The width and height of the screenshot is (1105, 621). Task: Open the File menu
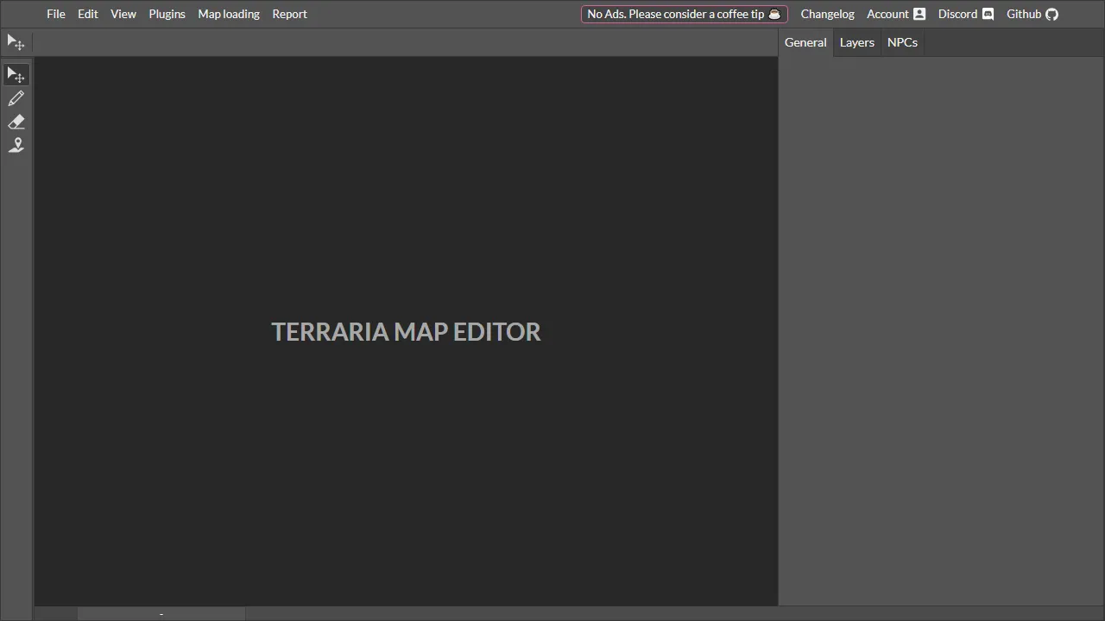[x=55, y=14]
